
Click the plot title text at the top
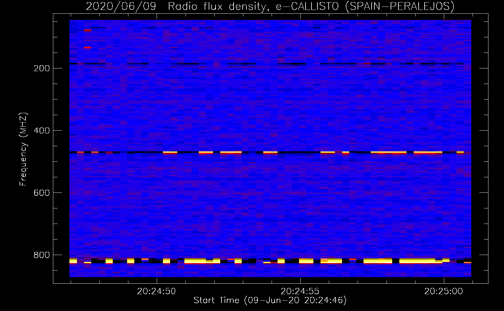(270, 6)
